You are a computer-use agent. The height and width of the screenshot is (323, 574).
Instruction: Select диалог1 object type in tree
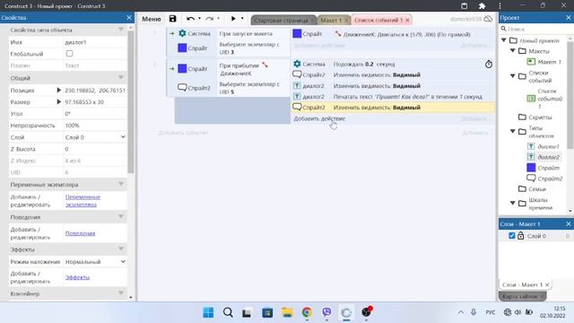tap(544, 146)
